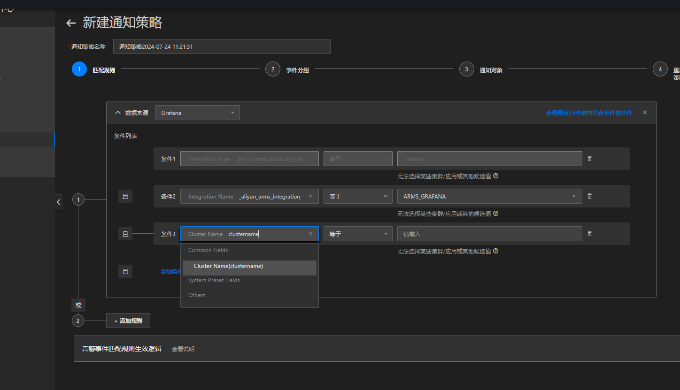Expand the System Preset Fields group
Image resolution: width=680 pixels, height=390 pixels.
click(x=214, y=280)
